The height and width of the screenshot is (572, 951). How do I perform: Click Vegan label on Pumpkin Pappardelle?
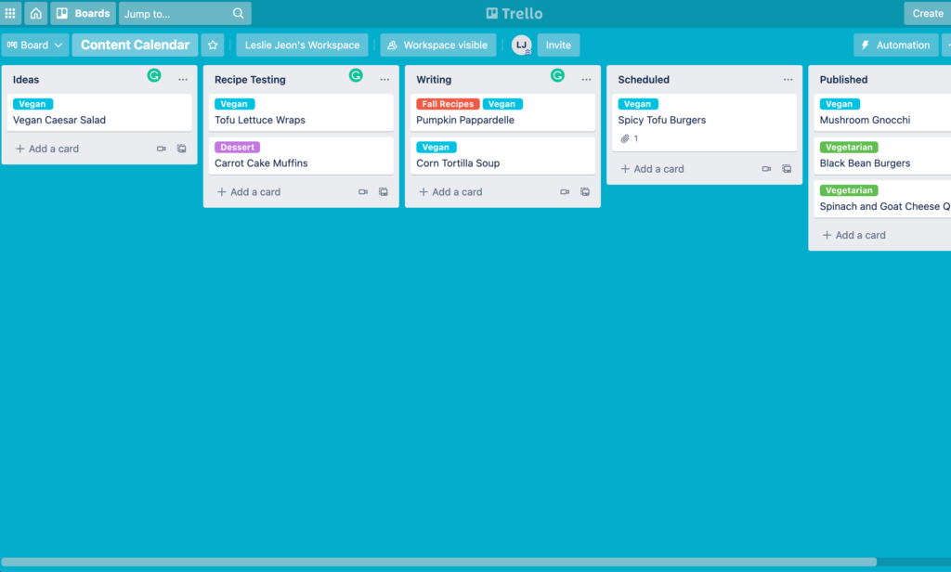502,104
